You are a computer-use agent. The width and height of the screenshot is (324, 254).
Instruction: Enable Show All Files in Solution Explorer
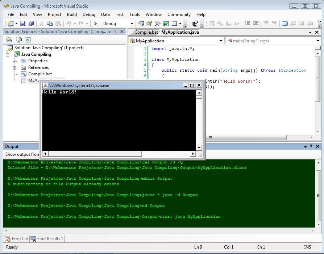click(x=19, y=39)
